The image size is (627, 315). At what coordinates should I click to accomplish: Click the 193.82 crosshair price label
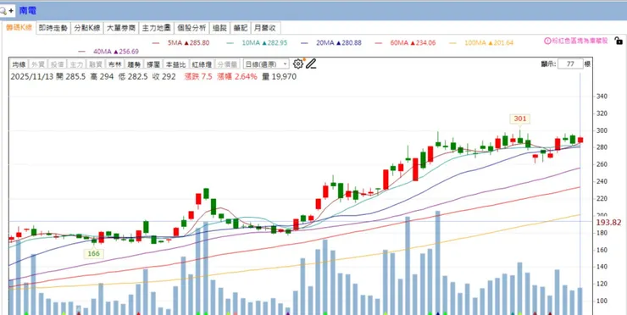pyautogui.click(x=608, y=223)
